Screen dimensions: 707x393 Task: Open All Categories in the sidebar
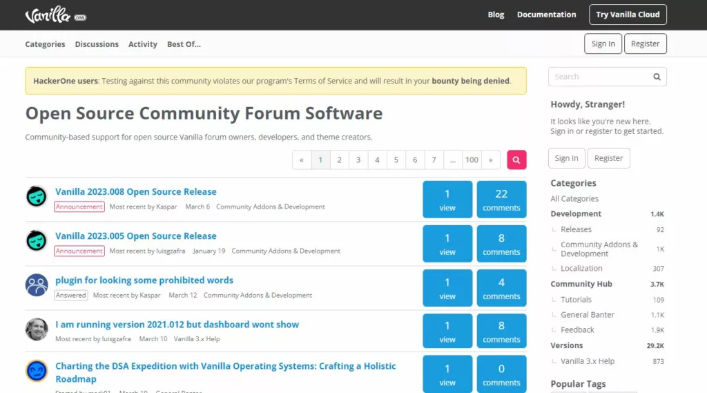574,198
